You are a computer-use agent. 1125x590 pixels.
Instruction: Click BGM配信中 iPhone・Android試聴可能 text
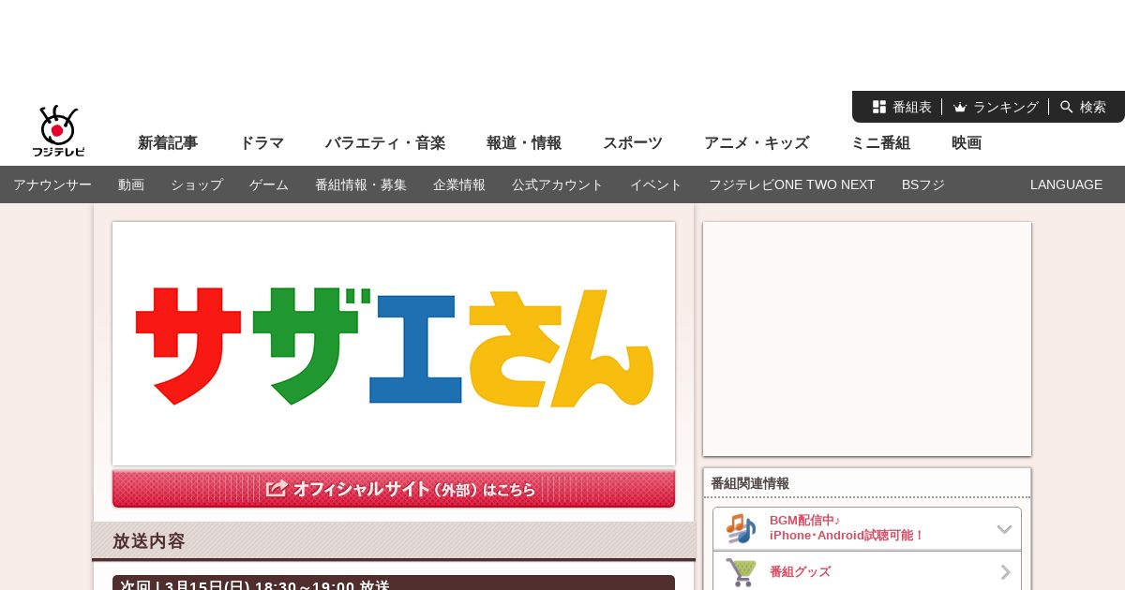(847, 528)
